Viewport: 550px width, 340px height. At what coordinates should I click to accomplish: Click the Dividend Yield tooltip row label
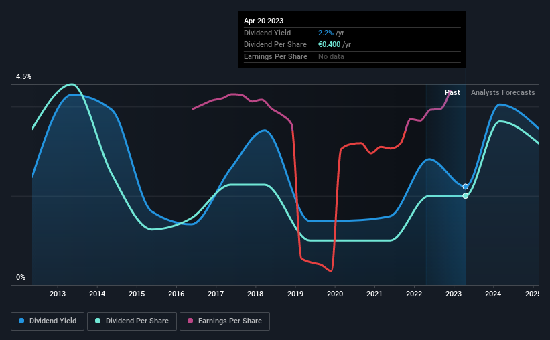pyautogui.click(x=267, y=33)
